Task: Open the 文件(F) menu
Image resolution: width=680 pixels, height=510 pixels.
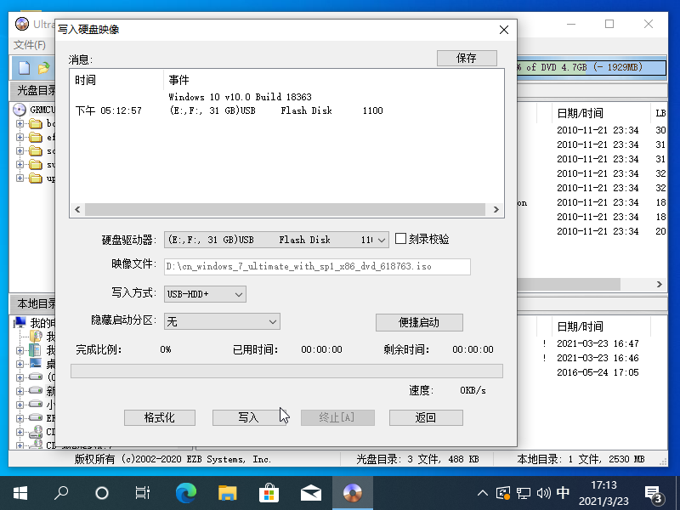Action: tap(30, 44)
